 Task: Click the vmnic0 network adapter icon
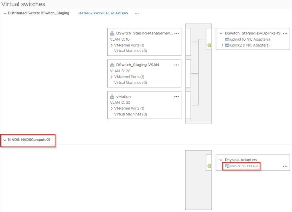coord(227,166)
